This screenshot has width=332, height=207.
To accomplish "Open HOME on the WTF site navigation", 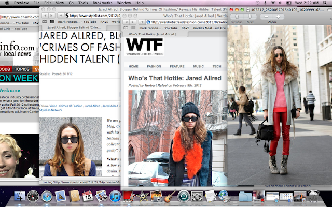I will pyautogui.click(x=133, y=66).
